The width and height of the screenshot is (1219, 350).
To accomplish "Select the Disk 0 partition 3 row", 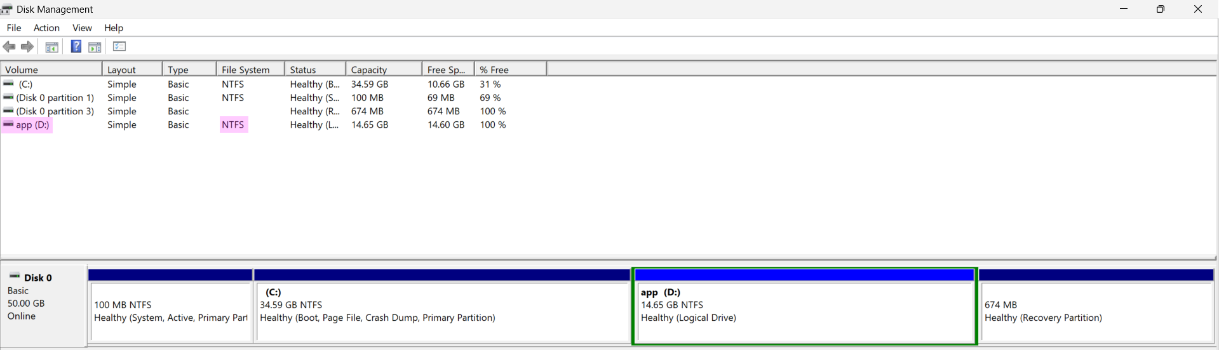I will 55,111.
